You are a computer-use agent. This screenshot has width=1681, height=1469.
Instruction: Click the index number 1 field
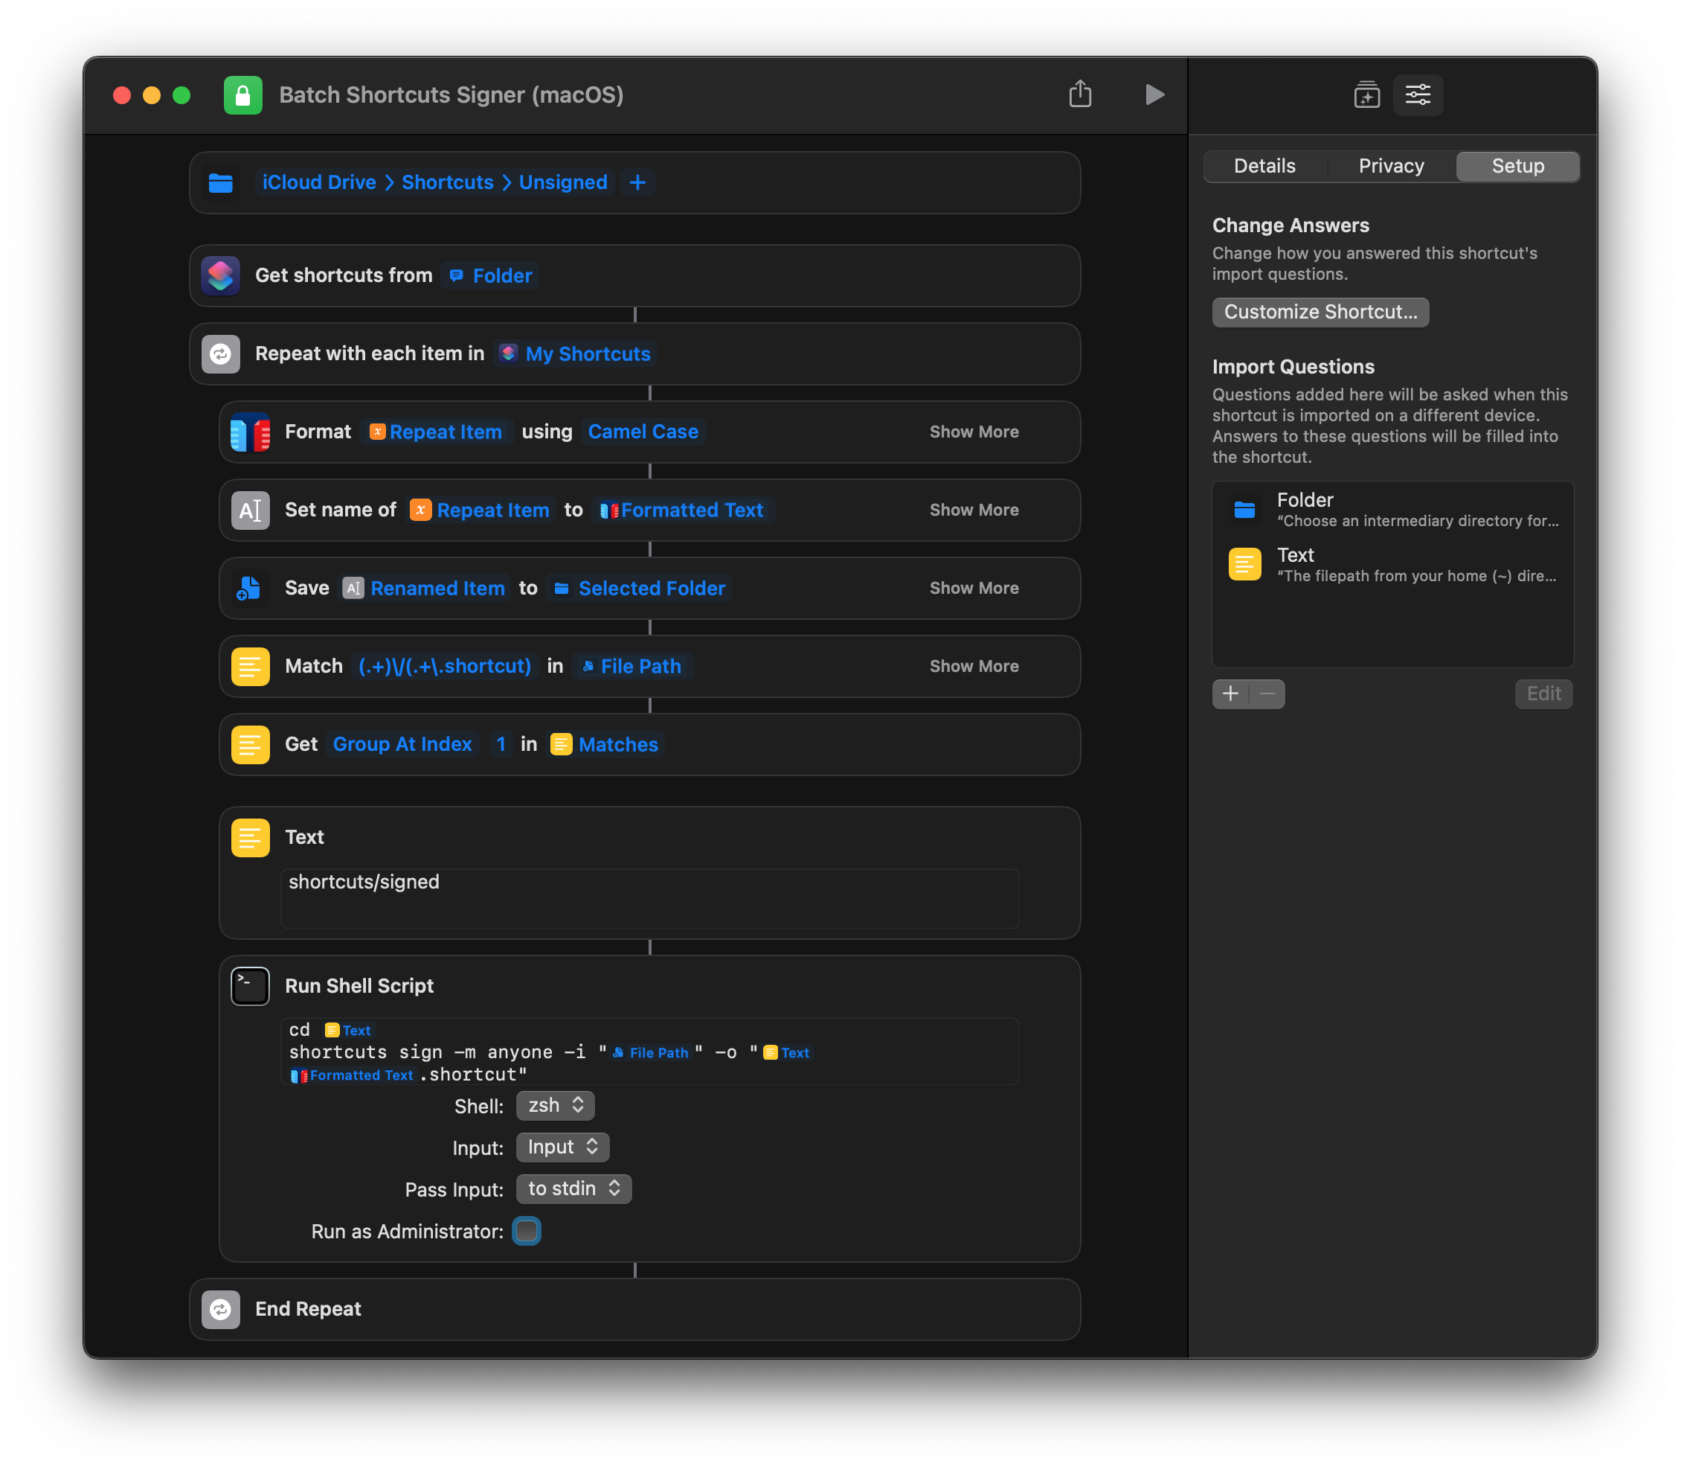tap(501, 744)
